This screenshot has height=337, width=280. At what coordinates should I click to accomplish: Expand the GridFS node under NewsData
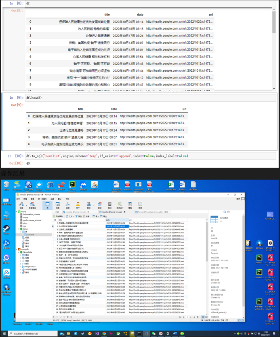(21, 269)
